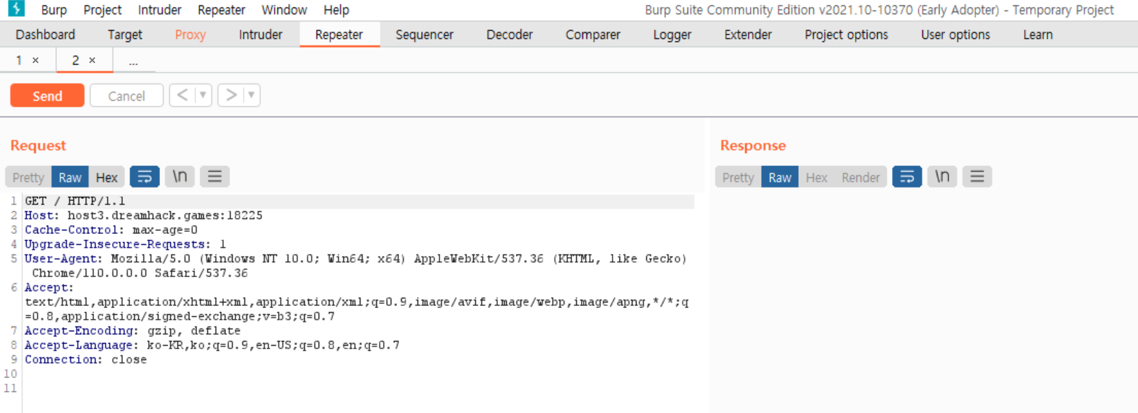Toggle word wrap in Request panel
This screenshot has width=1138, height=413.
[145, 177]
